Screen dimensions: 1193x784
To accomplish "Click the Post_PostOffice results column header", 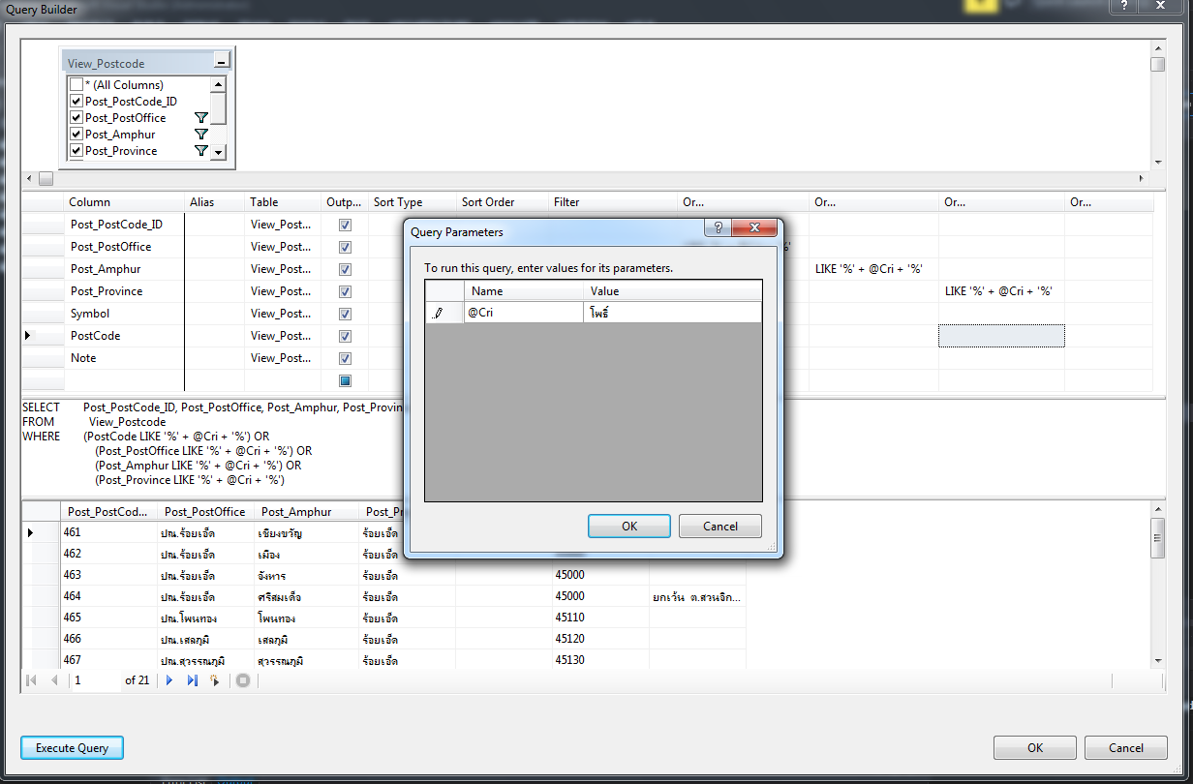I will click(x=206, y=512).
